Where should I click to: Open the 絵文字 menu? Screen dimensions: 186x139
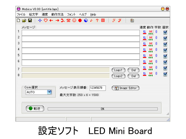pos(33,14)
